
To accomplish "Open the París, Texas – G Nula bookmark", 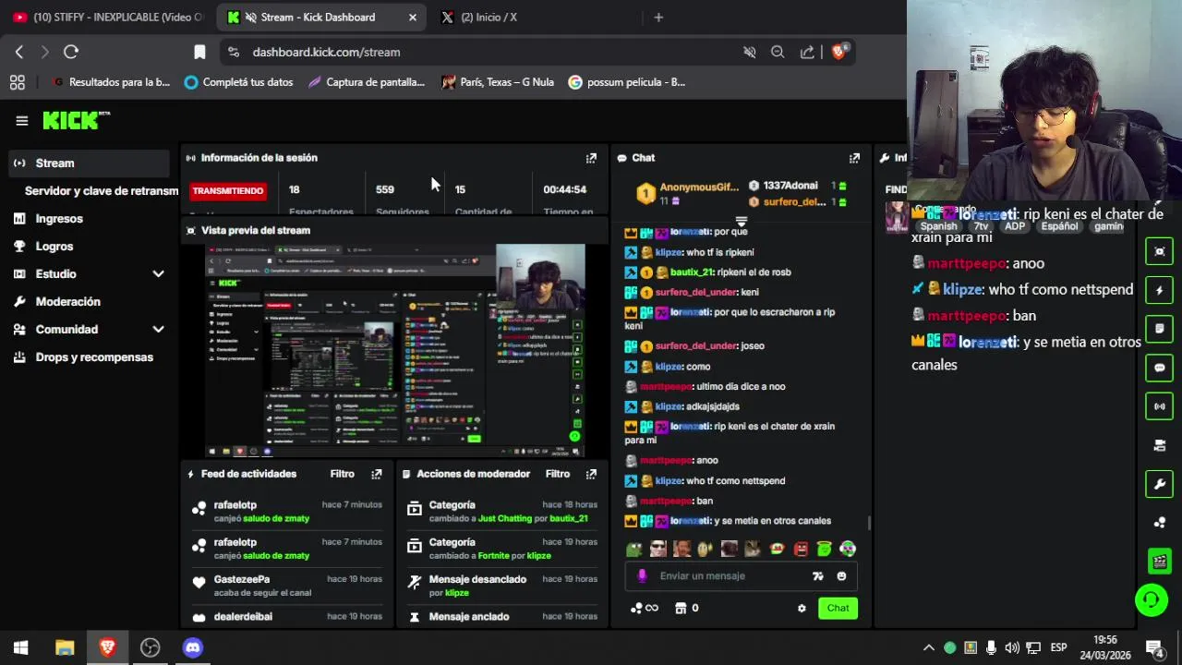I will click(498, 82).
